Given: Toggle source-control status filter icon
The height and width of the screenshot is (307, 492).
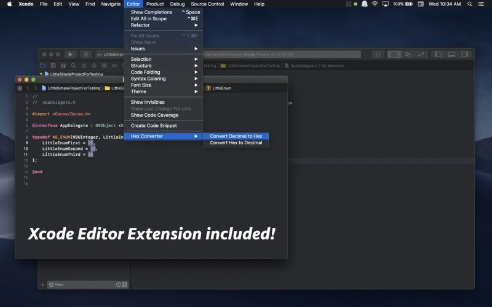Looking at the screenshot, I should (124, 285).
